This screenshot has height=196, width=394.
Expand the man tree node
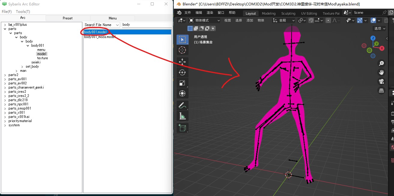point(17,71)
